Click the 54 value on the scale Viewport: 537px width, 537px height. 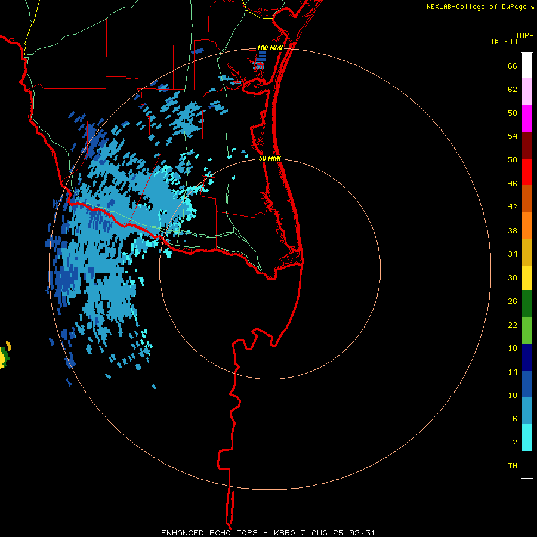[x=513, y=136]
